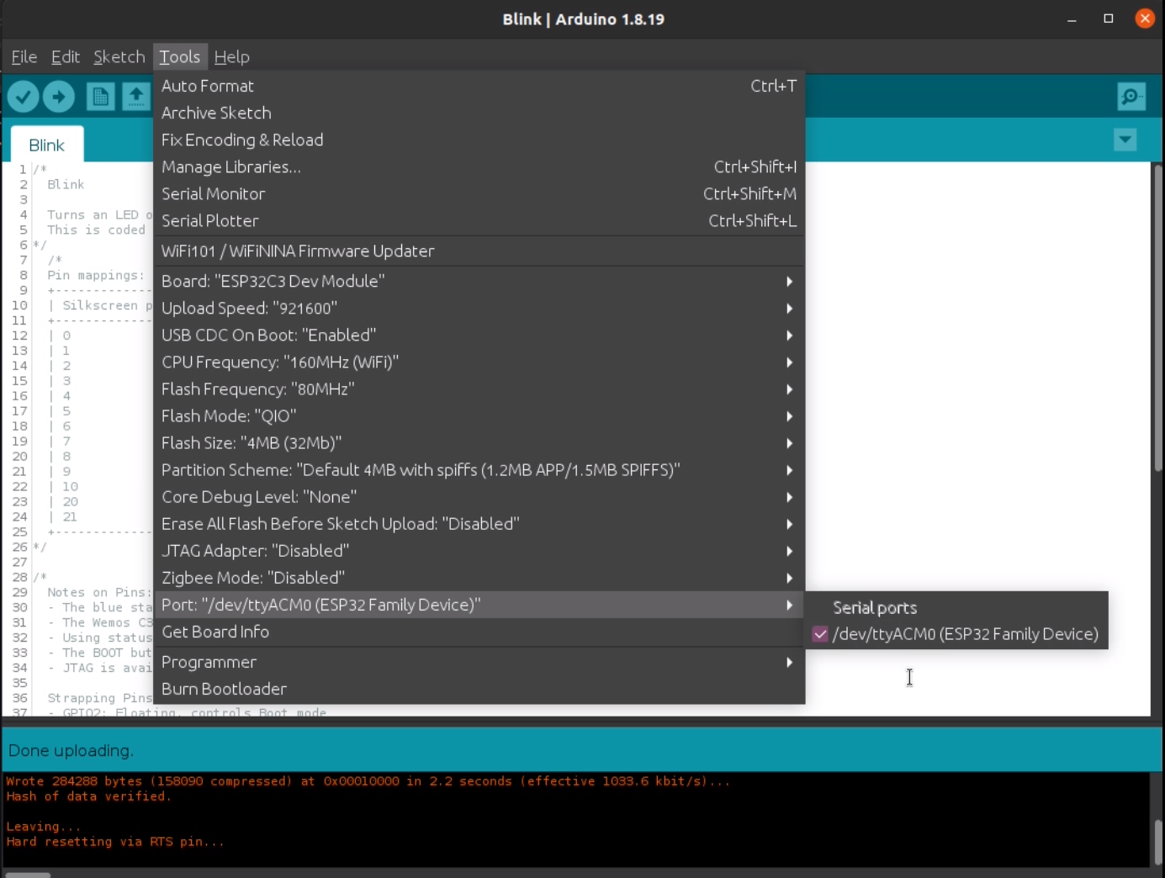
Task: Open Manage Libraries...
Action: click(479, 167)
